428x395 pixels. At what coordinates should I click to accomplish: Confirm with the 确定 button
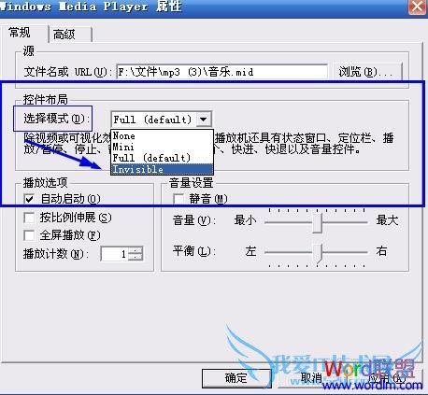click(x=236, y=378)
